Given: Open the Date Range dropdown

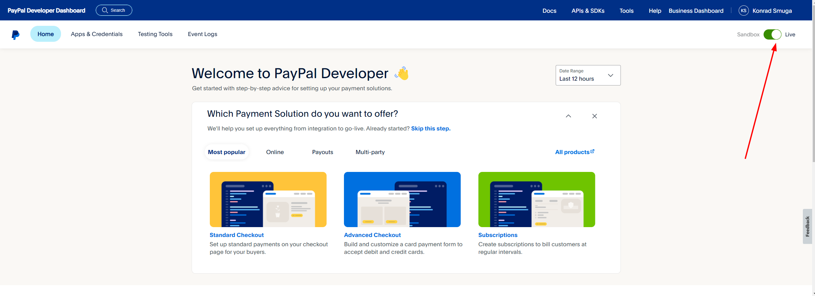Looking at the screenshot, I should [x=588, y=75].
